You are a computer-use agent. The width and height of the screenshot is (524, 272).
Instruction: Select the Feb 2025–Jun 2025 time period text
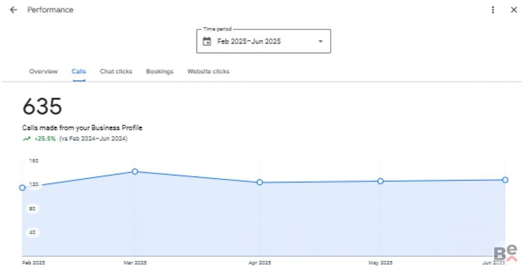point(249,41)
